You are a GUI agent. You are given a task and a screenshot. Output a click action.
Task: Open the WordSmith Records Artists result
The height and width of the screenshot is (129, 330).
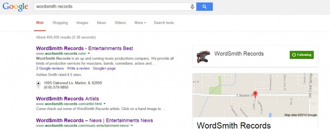68,98
